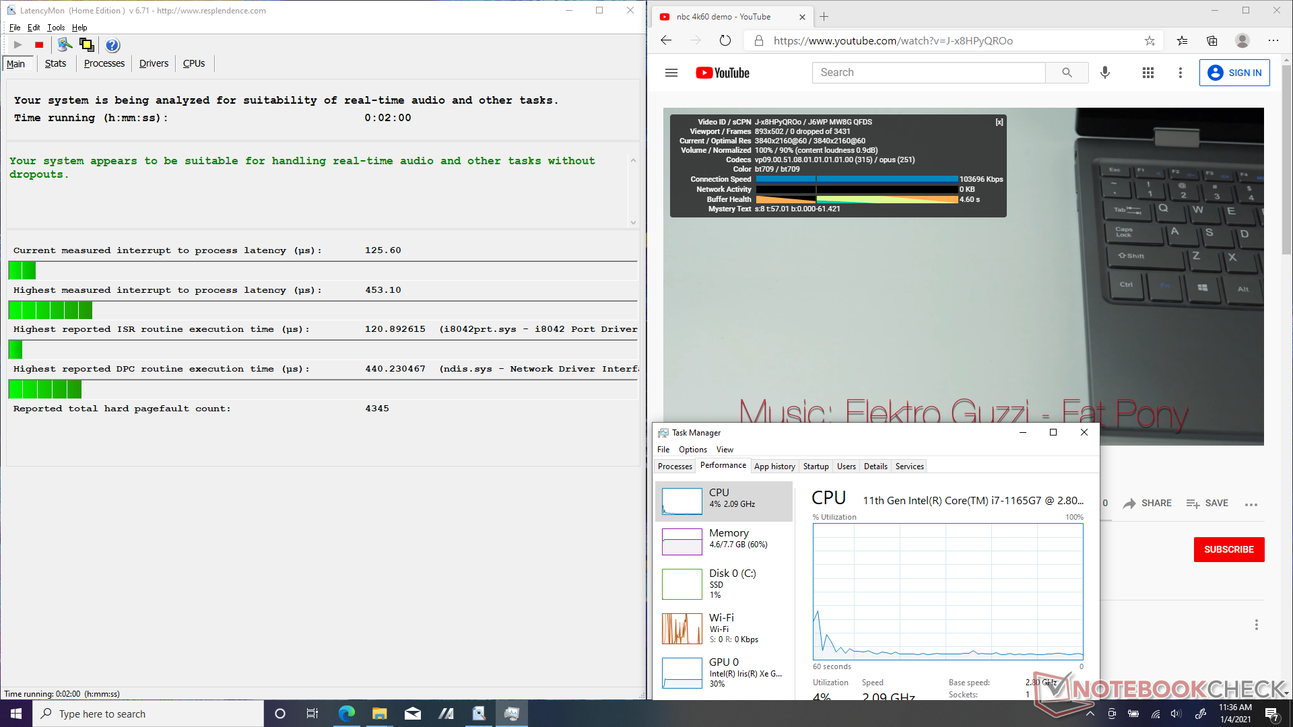Click the SIGN IN button on YouTube

(x=1234, y=73)
